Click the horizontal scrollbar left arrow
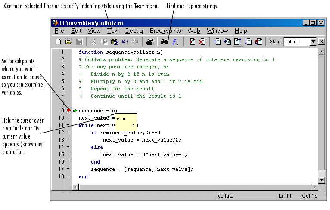 pos(76,187)
